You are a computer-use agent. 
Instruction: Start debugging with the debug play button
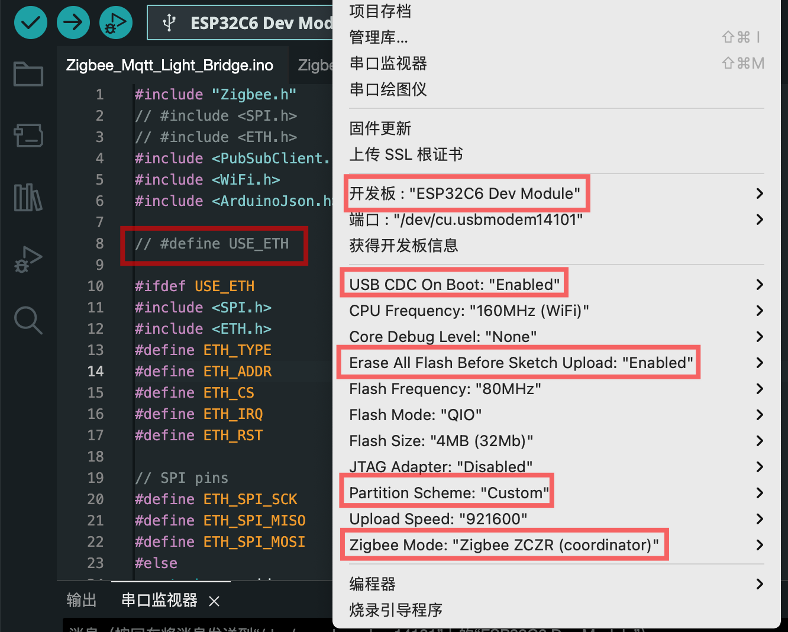tap(116, 22)
